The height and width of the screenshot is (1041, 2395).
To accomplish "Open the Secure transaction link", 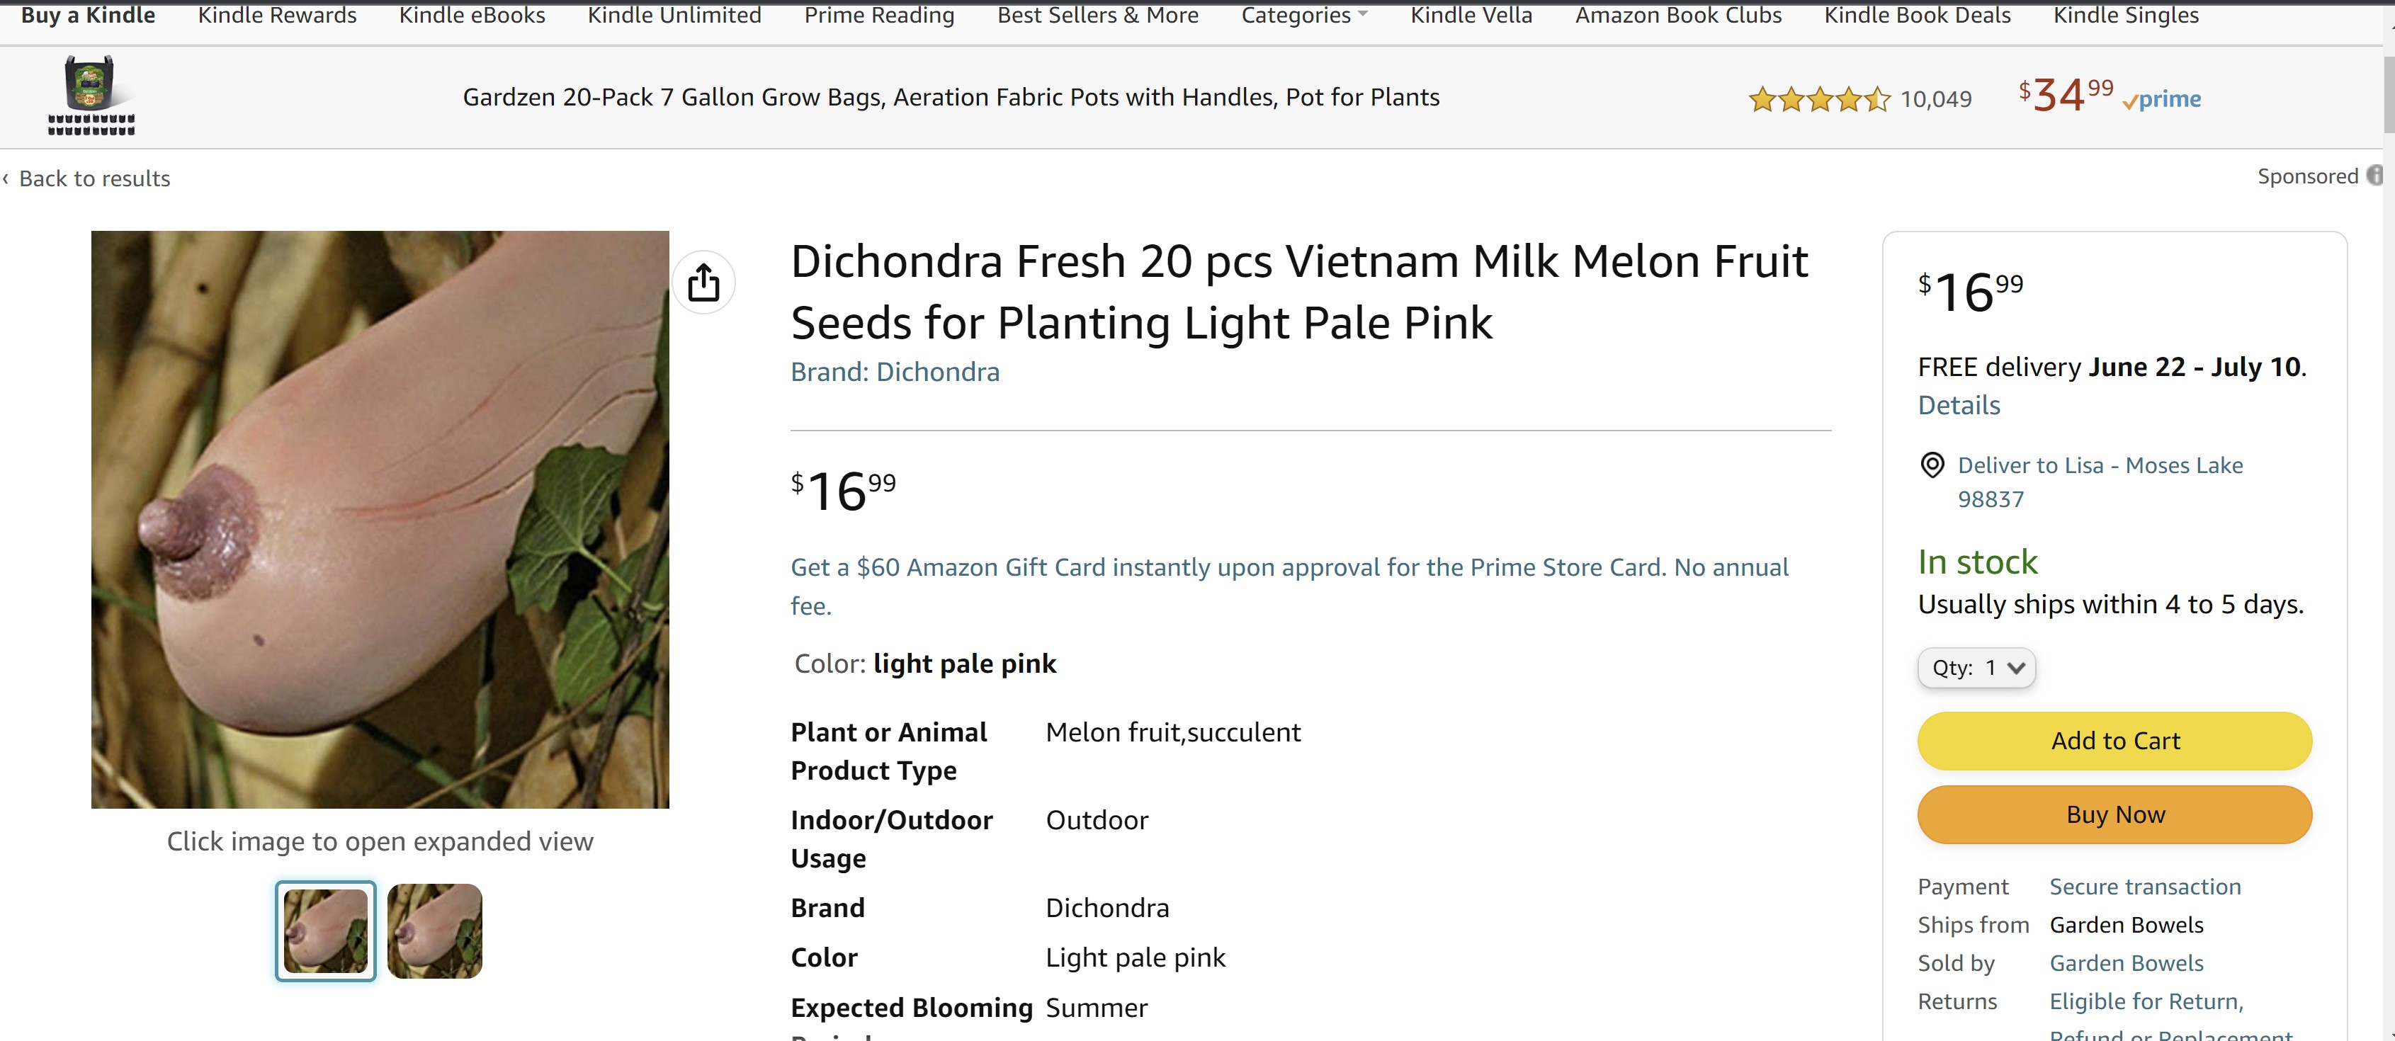I will coord(2145,887).
